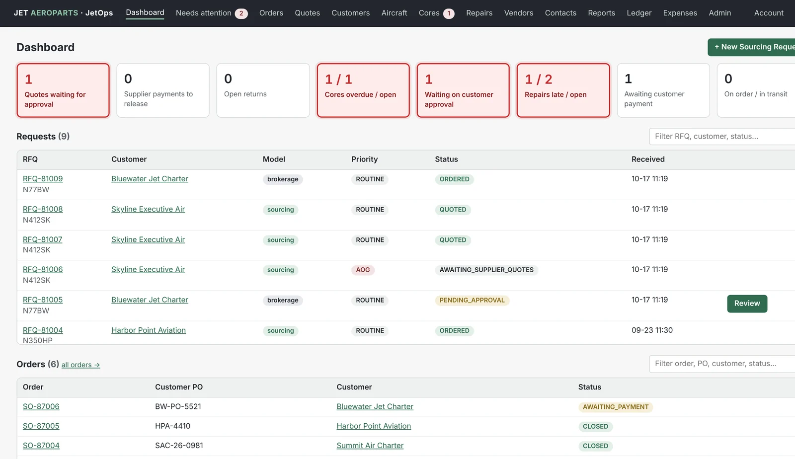The height and width of the screenshot is (459, 795).
Task: Open the Ledger navigation item
Action: point(639,13)
